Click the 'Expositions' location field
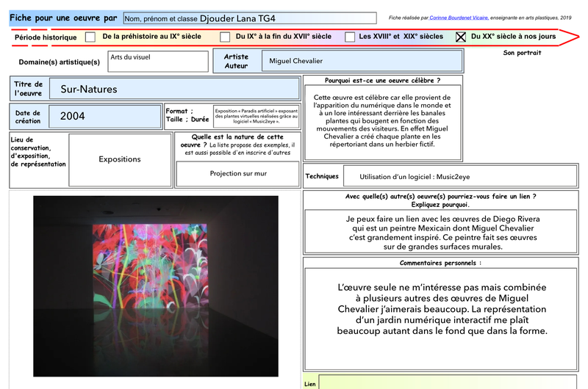This screenshot has width=588, height=389. coord(119,159)
